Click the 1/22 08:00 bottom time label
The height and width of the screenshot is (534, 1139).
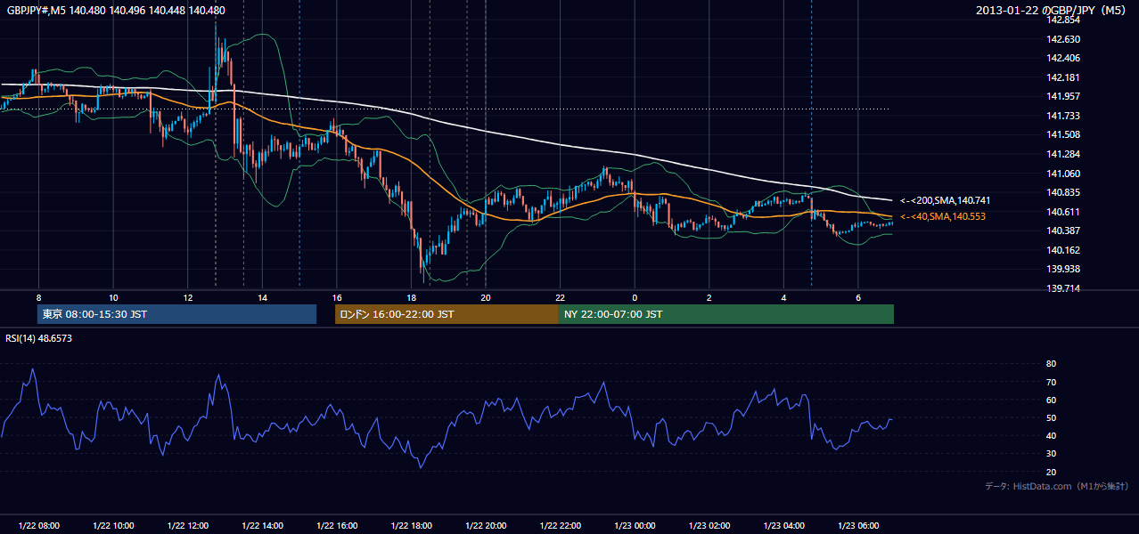pyautogui.click(x=38, y=526)
